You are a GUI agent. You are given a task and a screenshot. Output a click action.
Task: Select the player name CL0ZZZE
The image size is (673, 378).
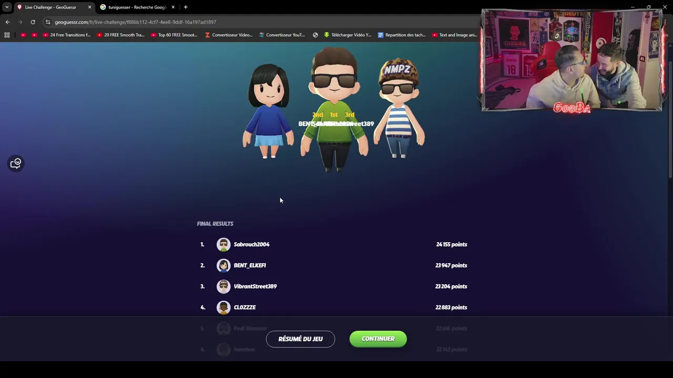(x=244, y=307)
